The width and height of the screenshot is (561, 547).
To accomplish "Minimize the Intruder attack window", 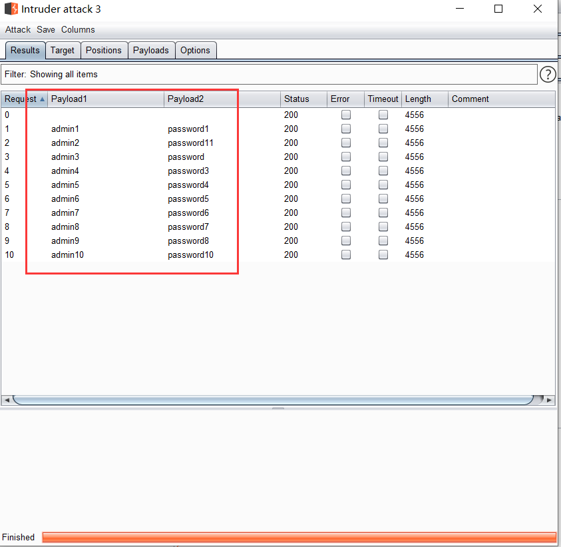I will pyautogui.click(x=460, y=9).
